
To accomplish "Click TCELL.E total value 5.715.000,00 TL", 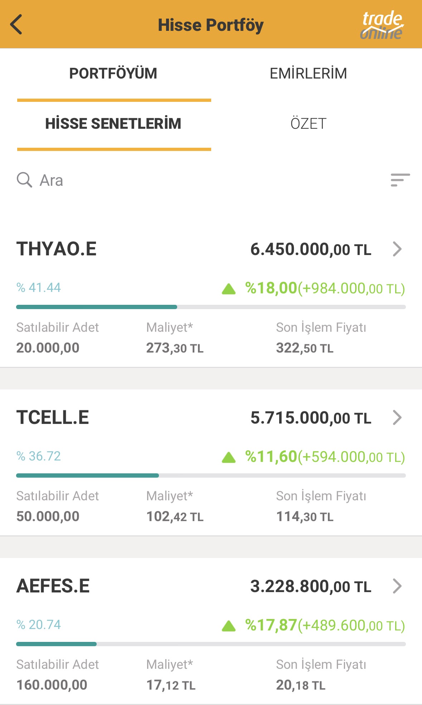I will [311, 418].
